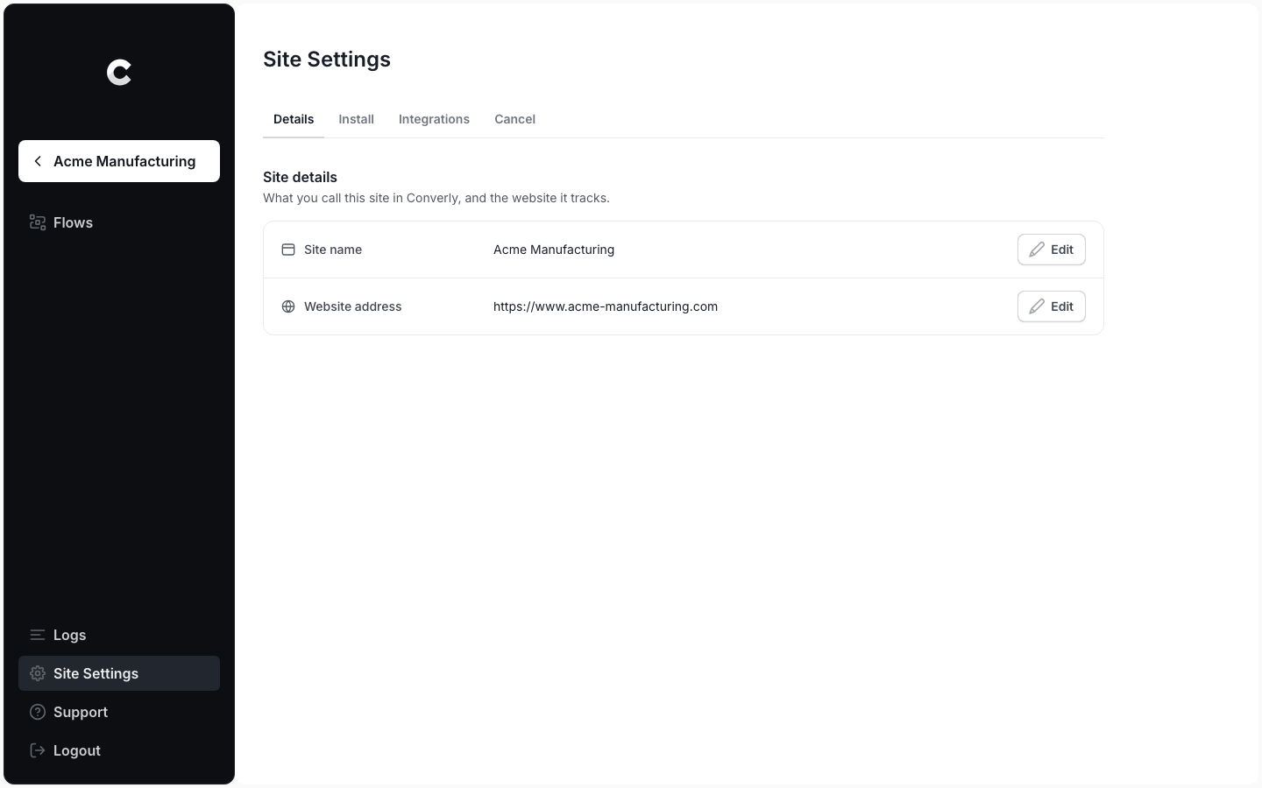The height and width of the screenshot is (788, 1262).
Task: Go to the Integrations tab
Action: click(x=434, y=119)
